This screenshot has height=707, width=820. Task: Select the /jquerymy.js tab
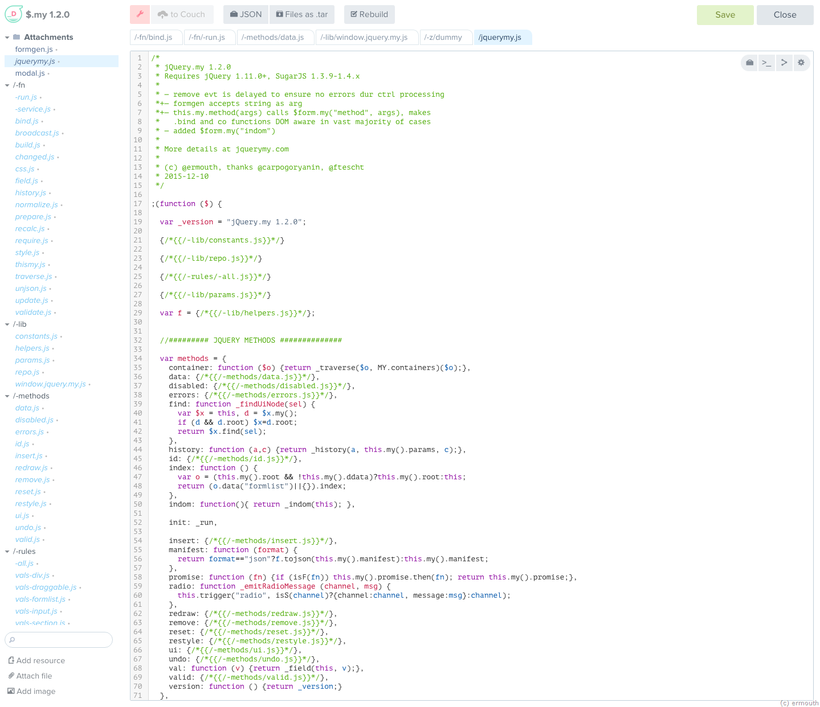(503, 37)
